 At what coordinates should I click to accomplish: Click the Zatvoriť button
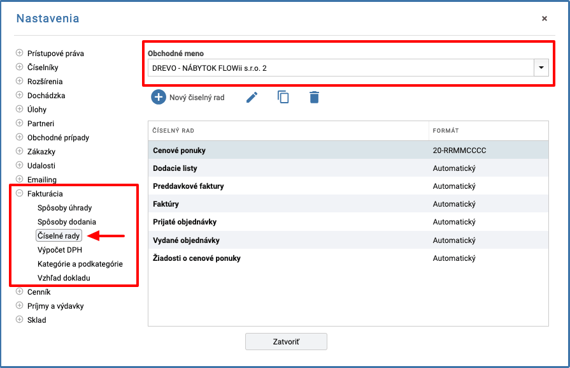click(x=286, y=341)
